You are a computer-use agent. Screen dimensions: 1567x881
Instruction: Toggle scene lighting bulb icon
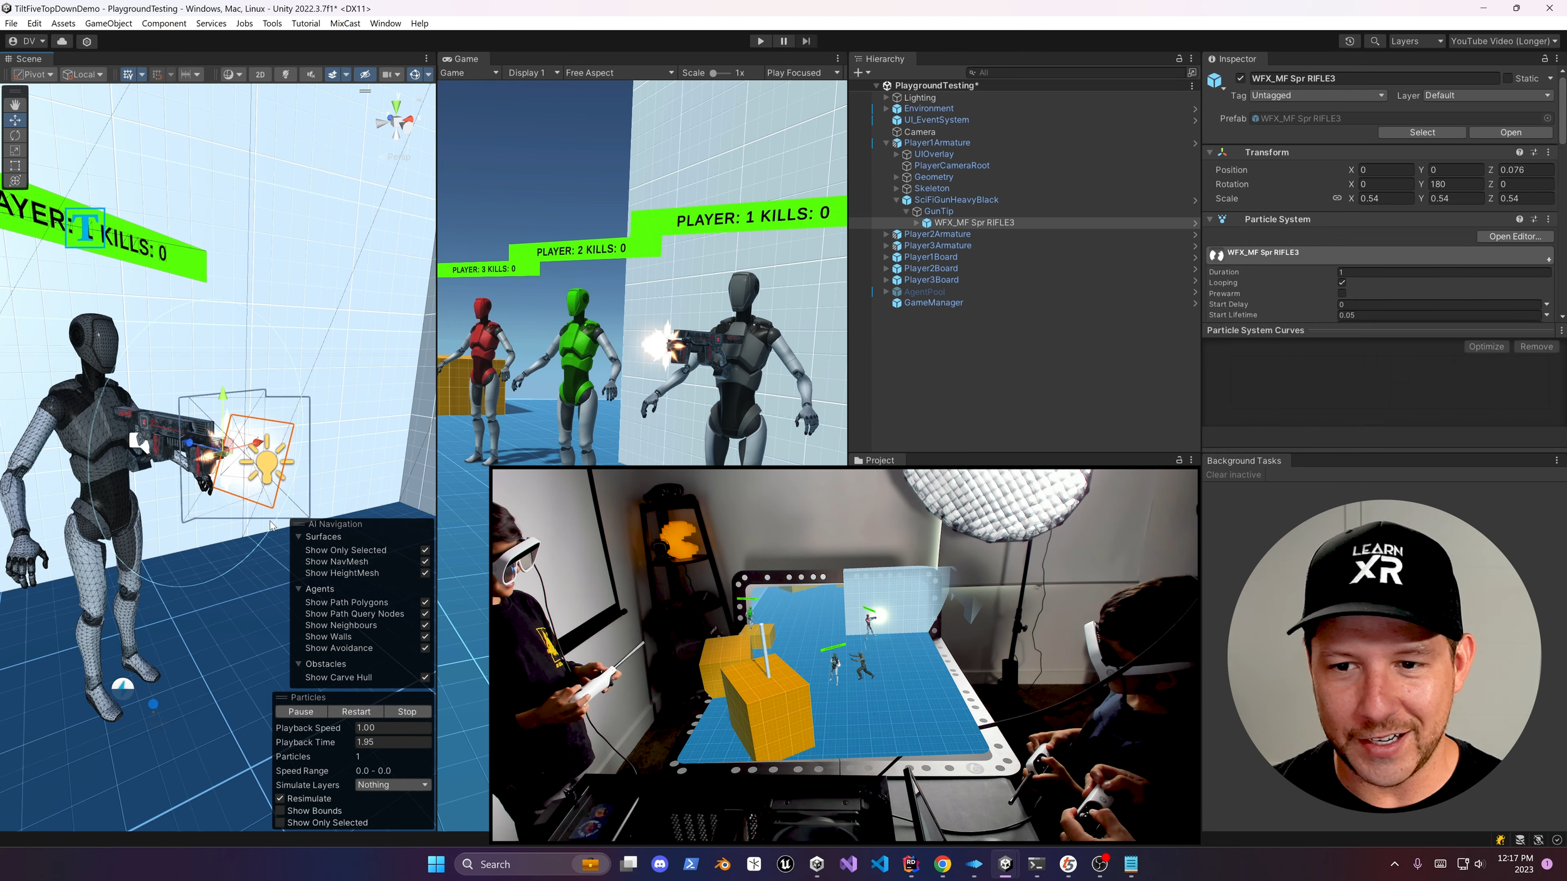(286, 75)
